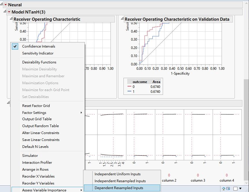
Task: Collapse the Neural outline disclosure triangle
Action: coord(1,4)
